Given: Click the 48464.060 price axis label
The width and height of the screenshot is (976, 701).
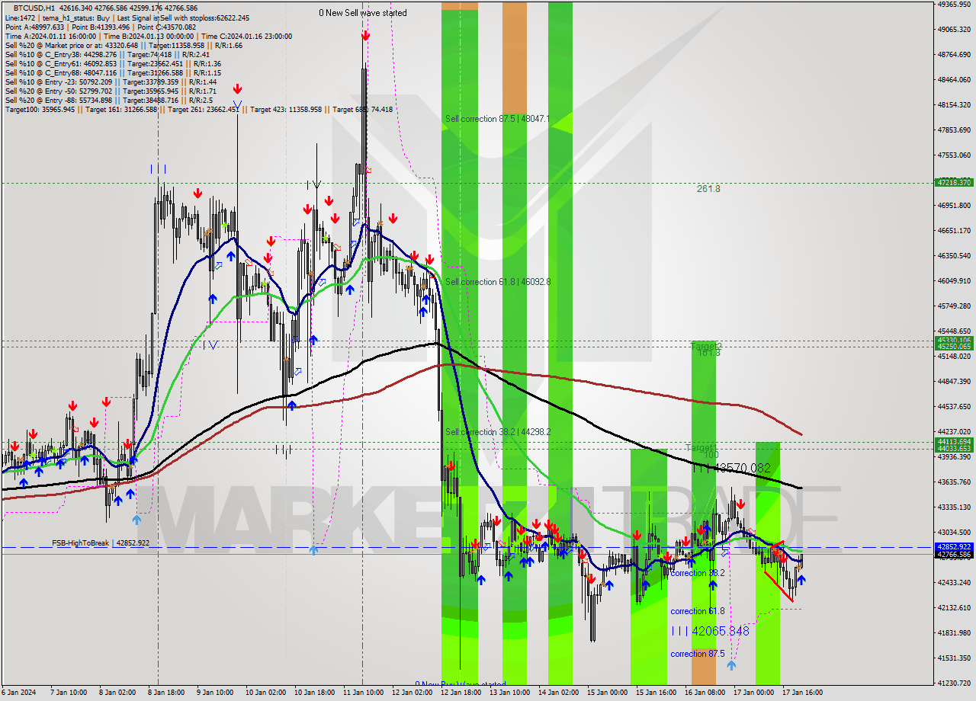Looking at the screenshot, I should (x=954, y=80).
